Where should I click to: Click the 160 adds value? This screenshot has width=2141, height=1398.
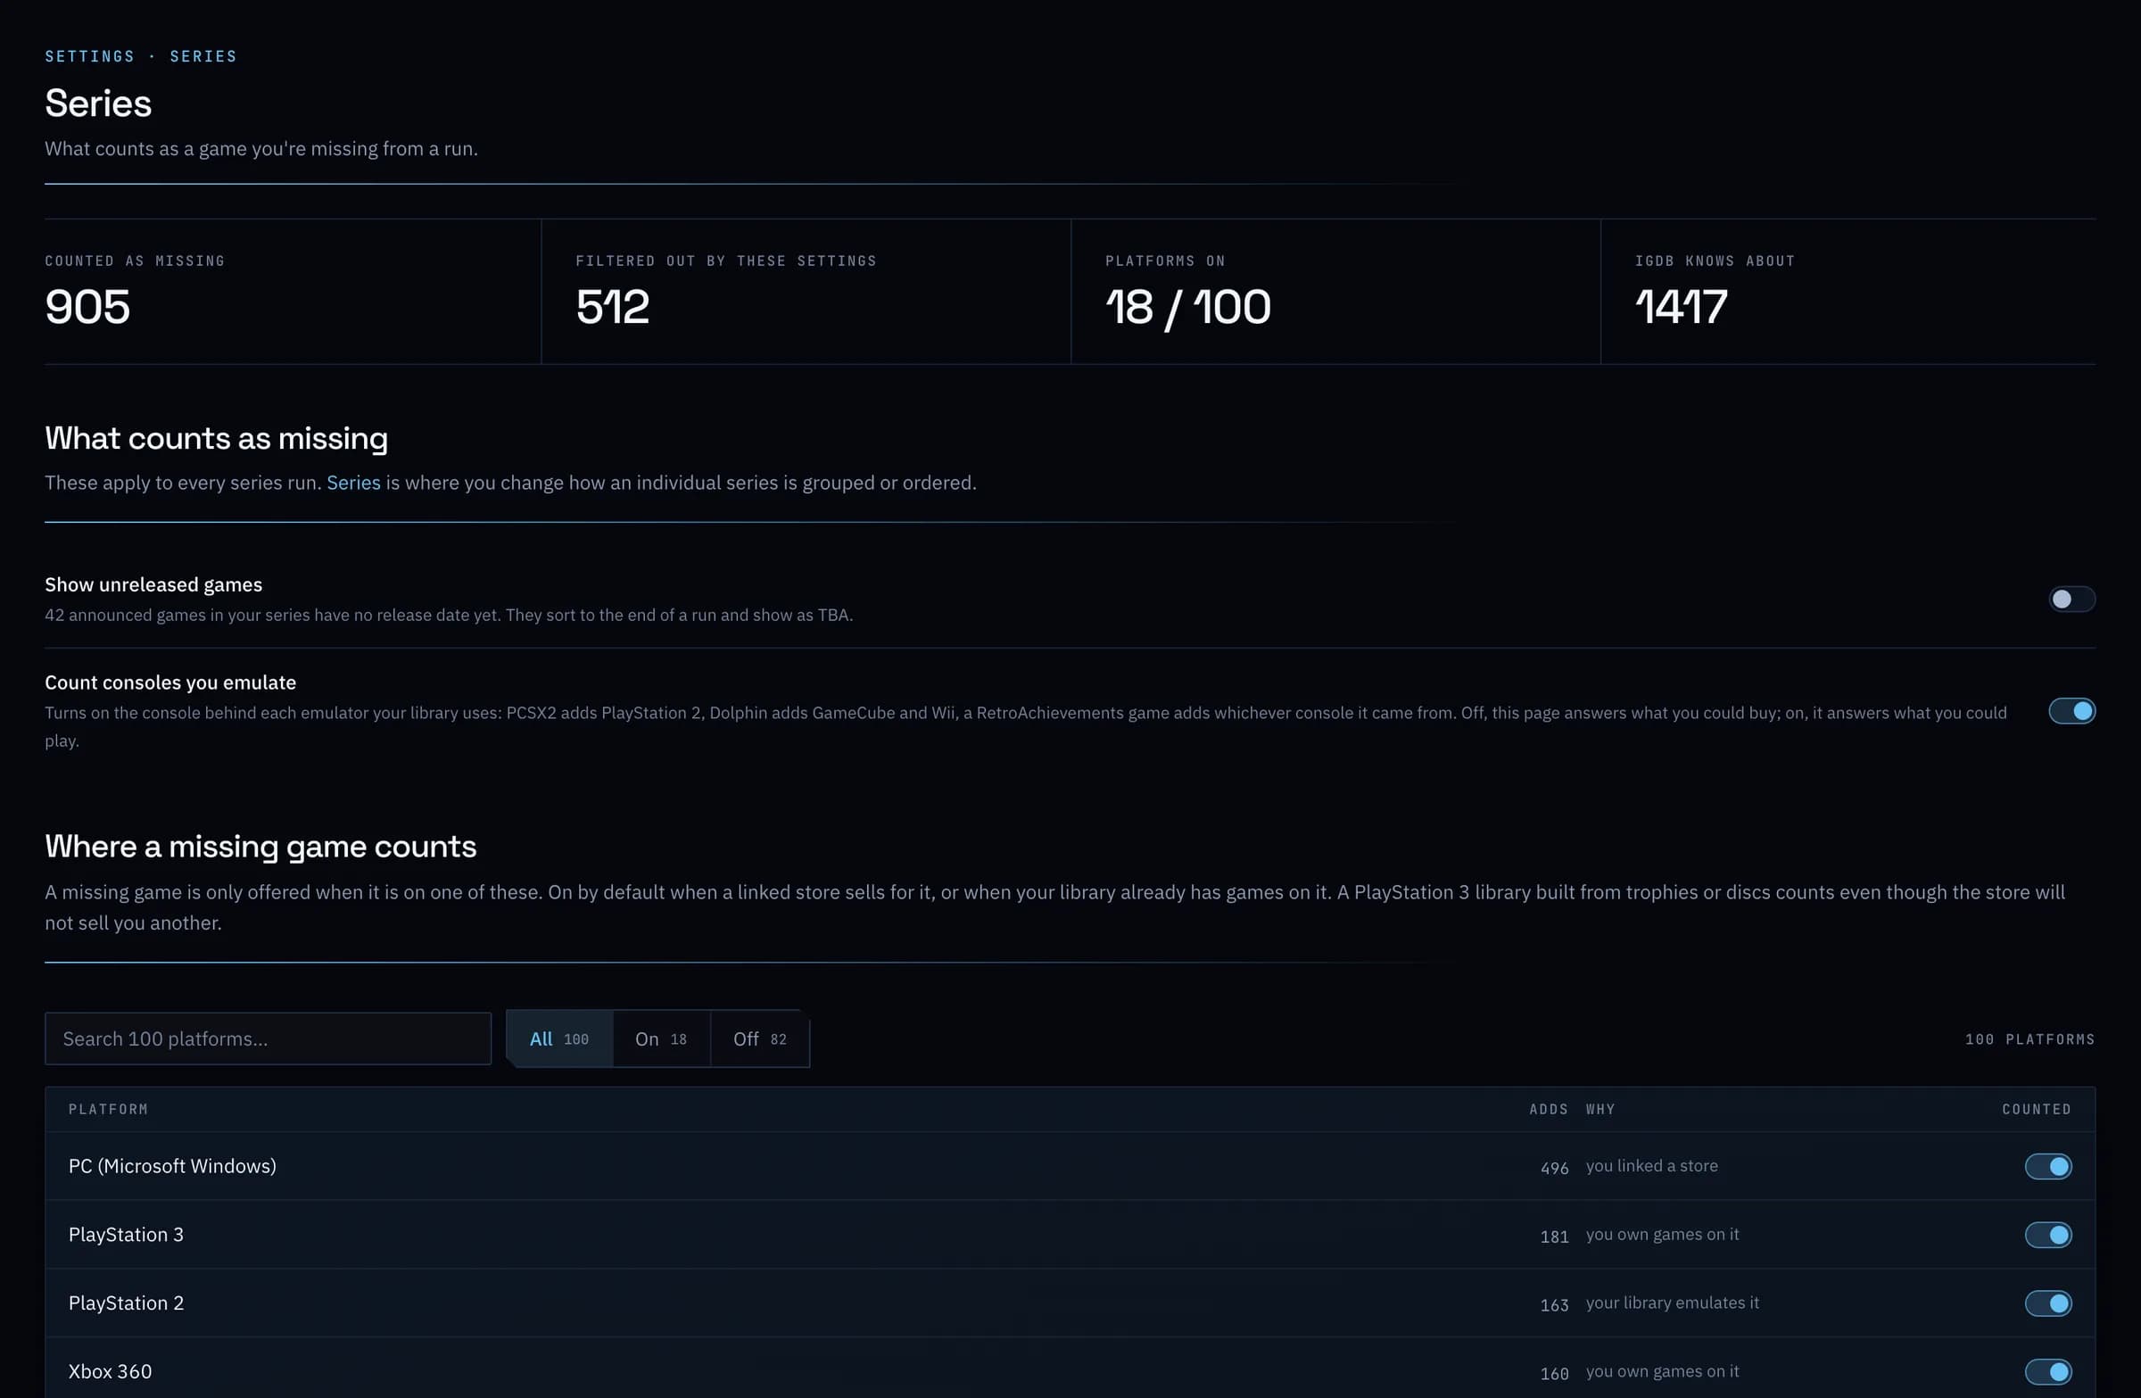click(x=1555, y=1373)
